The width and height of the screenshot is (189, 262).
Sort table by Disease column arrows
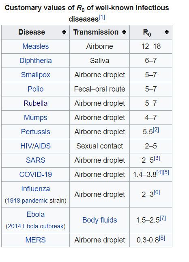pyautogui.click(x=64, y=32)
